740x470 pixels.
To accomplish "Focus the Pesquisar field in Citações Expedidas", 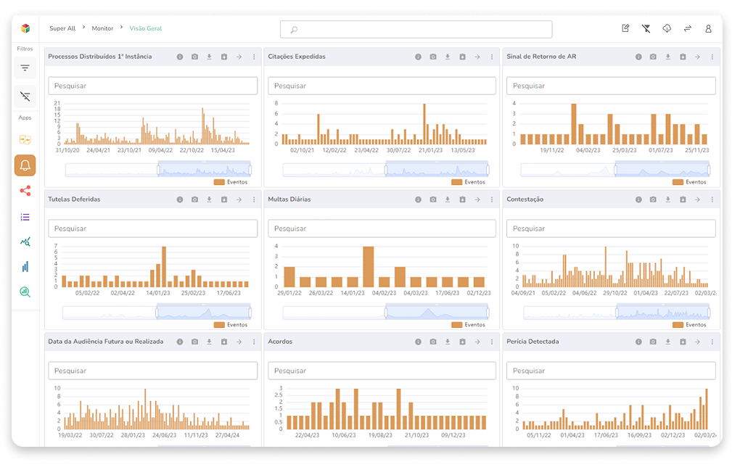I will pos(382,86).
